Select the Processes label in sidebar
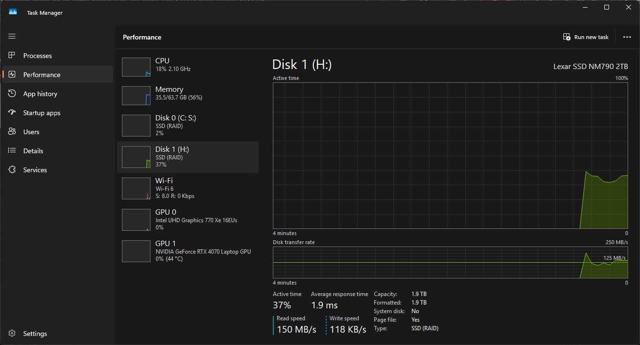 38,56
